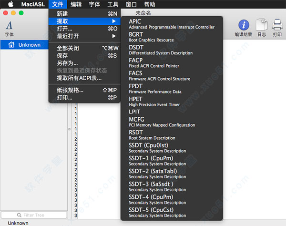Open the 字体 menu in menu bar
The height and width of the screenshot is (226, 286).
tap(94, 4)
